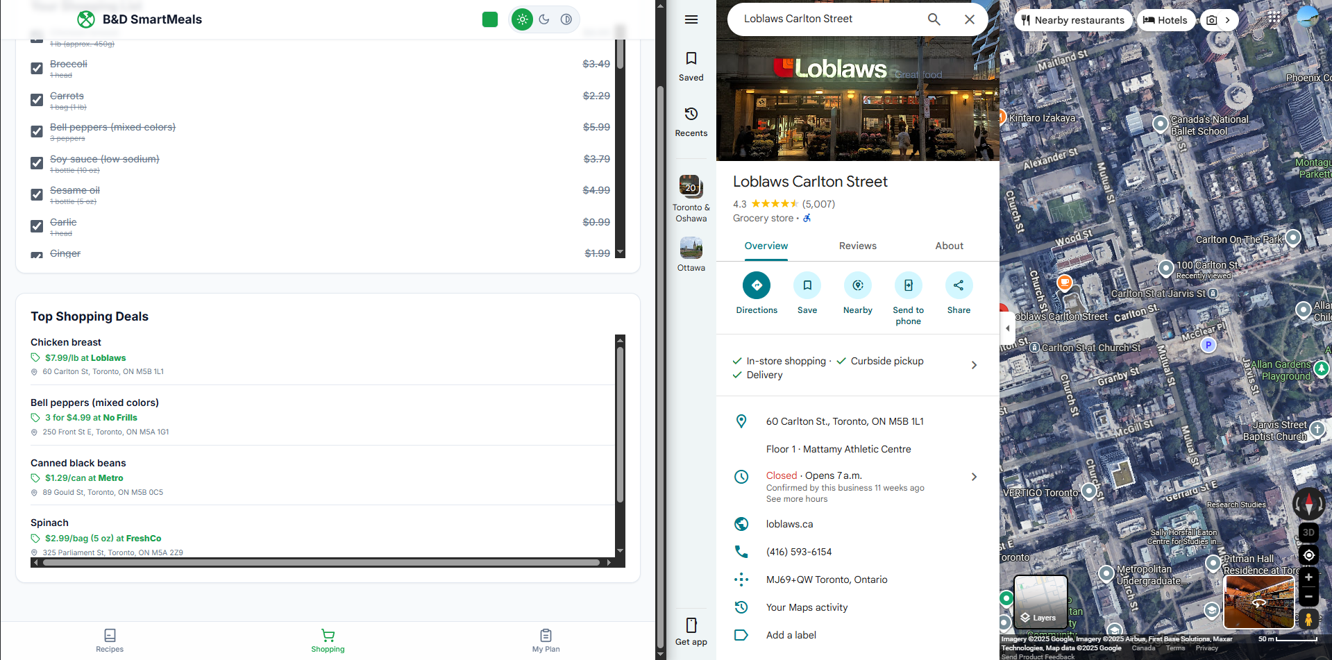
Task: Expand the opening hours chevron
Action: (975, 477)
